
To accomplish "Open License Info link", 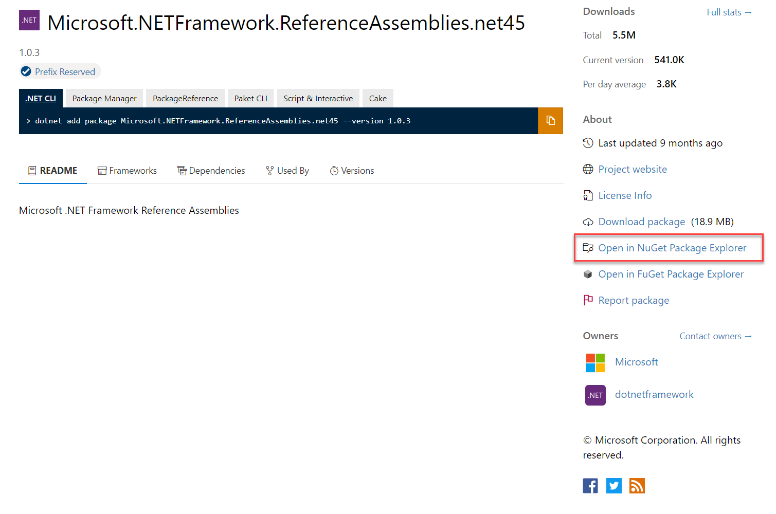I will (x=625, y=195).
